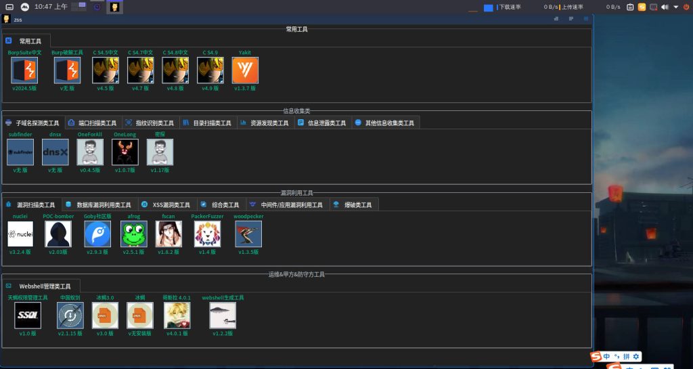This screenshot has height=369, width=693.
Task: Open the 密探 v1.17 tool icon
Action: coord(160,152)
